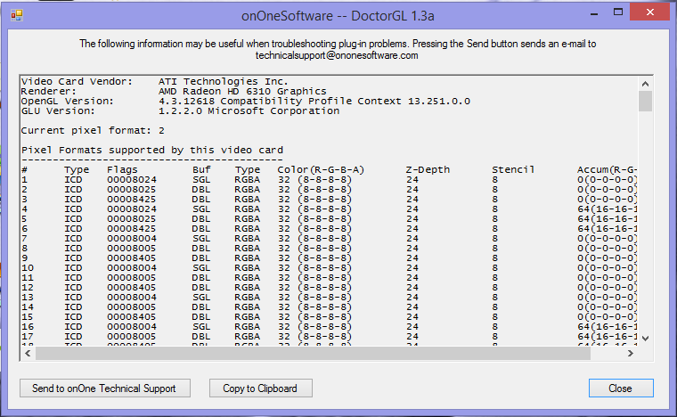
Task: Click the vertical scrollbar down arrow
Action: pyautogui.click(x=645, y=339)
